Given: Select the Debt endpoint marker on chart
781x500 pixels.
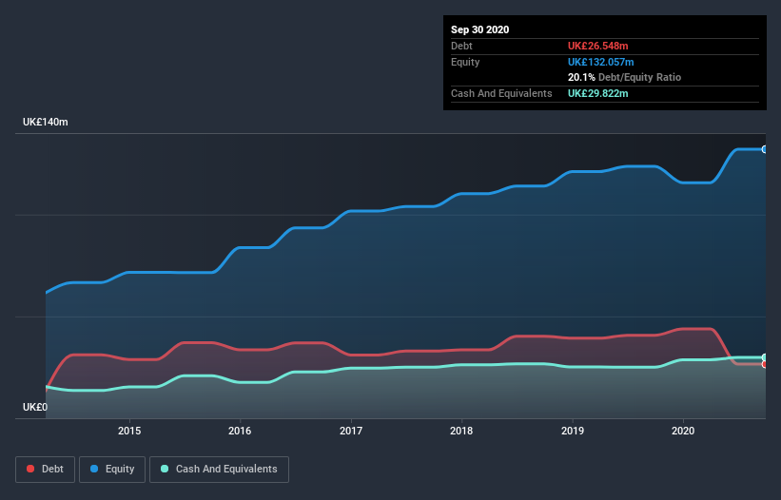Looking at the screenshot, I should [765, 365].
